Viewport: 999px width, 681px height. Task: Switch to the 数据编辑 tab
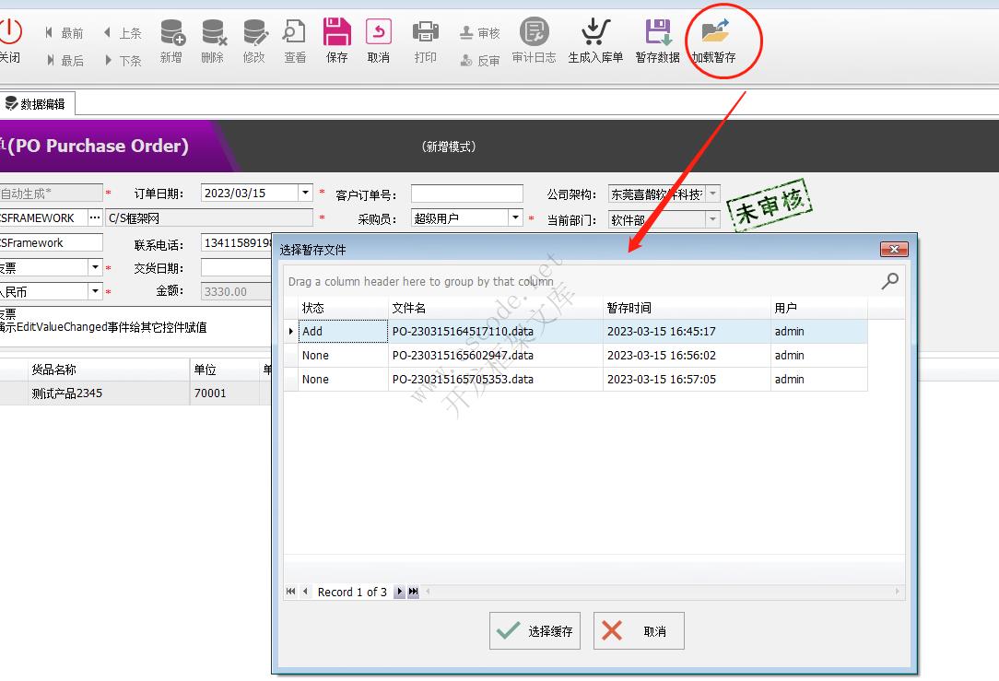tap(35, 104)
